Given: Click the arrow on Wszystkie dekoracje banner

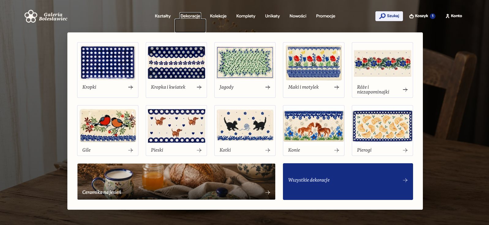Looking at the screenshot, I should (405, 180).
